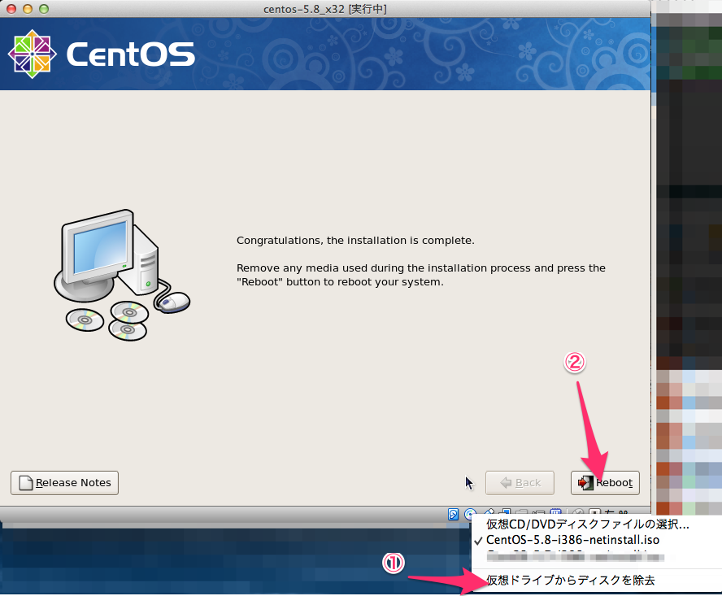Minimize the VM window with yellow button
722x596 pixels.
coord(28,9)
